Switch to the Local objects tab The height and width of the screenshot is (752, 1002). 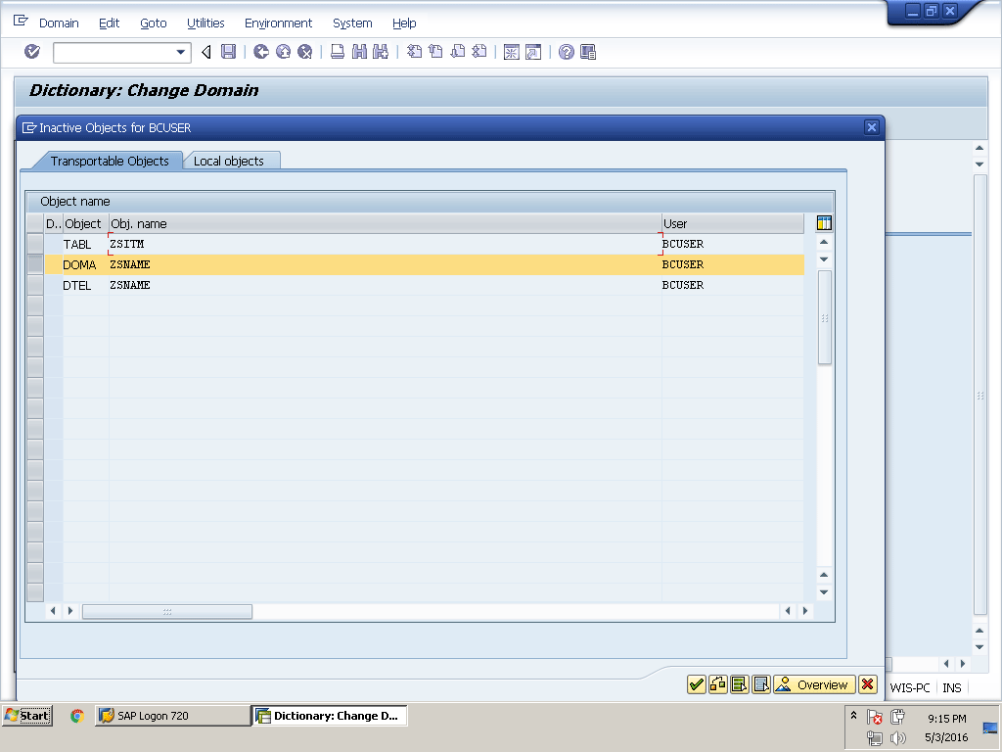pyautogui.click(x=229, y=161)
